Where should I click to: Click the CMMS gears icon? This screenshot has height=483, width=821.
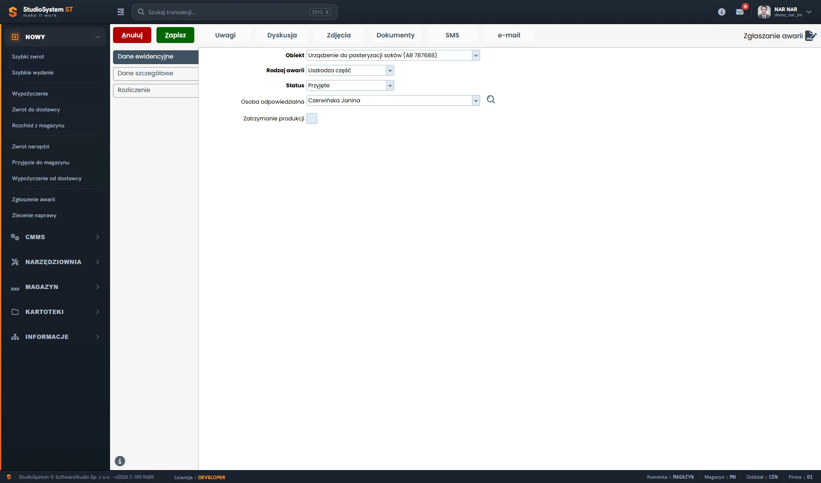(15, 237)
